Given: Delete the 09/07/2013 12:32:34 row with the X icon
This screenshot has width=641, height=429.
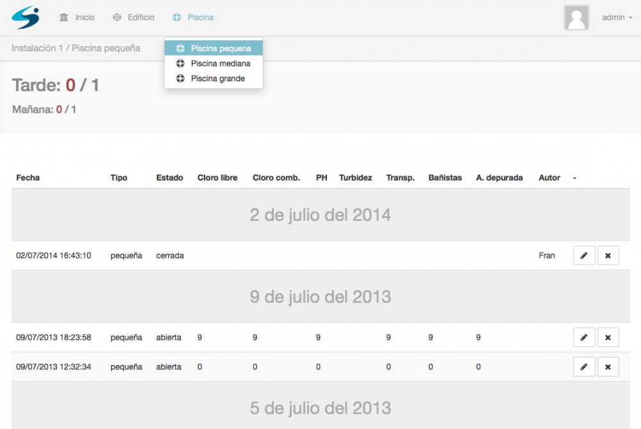Looking at the screenshot, I should point(608,367).
